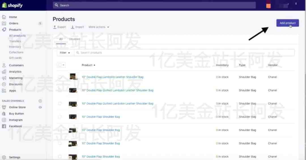Click the Marketing megaphone icon
The height and width of the screenshot is (160, 306).
4,78
